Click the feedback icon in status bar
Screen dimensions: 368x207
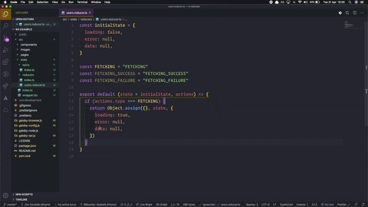tap(356, 205)
